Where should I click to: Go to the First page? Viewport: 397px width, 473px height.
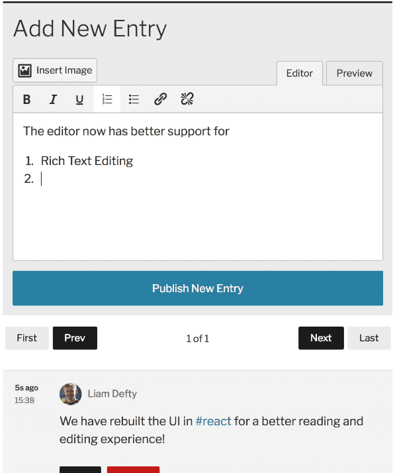(27, 338)
